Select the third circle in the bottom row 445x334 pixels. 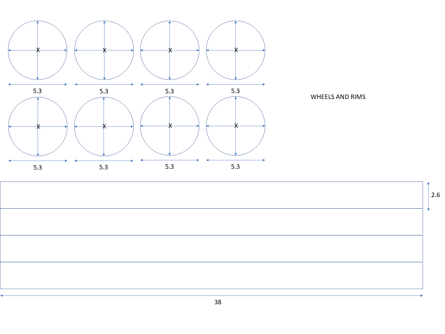170,125
